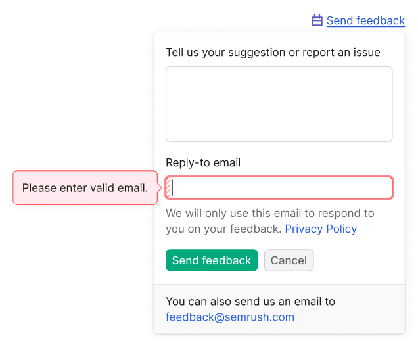The width and height of the screenshot is (418, 347).
Task: Open the feedback@semrush.com email link
Action: coord(230,317)
